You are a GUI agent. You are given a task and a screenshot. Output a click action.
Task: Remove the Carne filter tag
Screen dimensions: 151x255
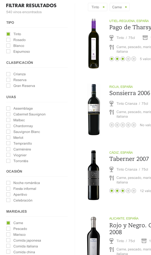pyautogui.click(x=126, y=7)
